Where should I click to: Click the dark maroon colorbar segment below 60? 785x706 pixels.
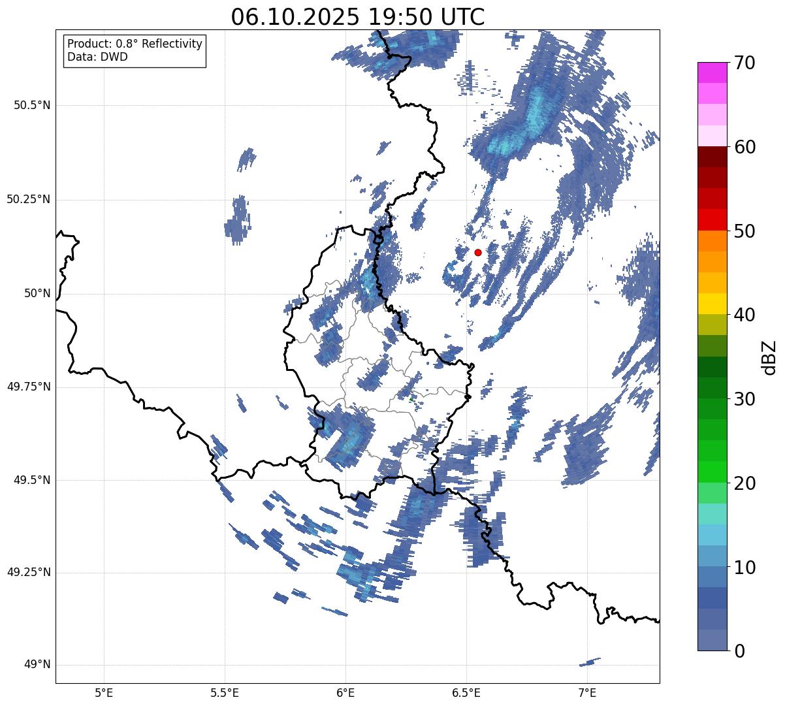click(x=712, y=157)
